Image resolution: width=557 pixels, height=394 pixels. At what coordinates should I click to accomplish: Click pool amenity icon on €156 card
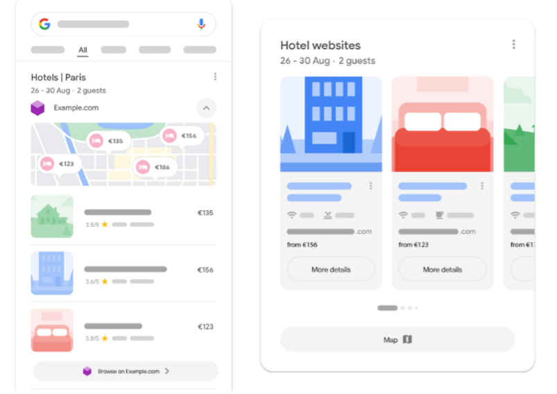coord(328,215)
